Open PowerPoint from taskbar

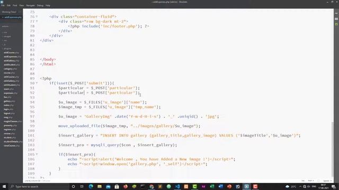click(x=229, y=186)
